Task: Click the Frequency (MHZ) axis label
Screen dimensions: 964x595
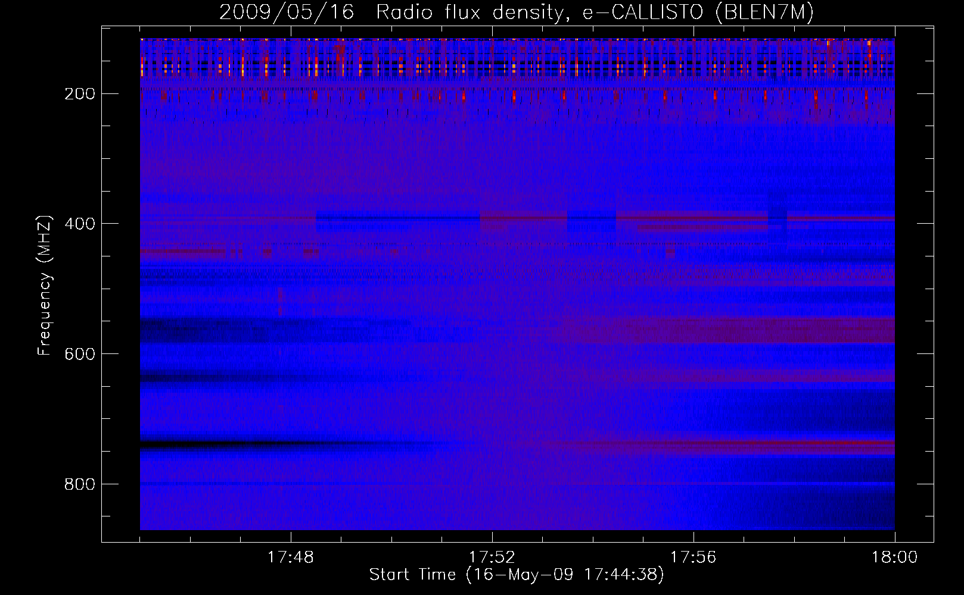Action: pyautogui.click(x=45, y=285)
